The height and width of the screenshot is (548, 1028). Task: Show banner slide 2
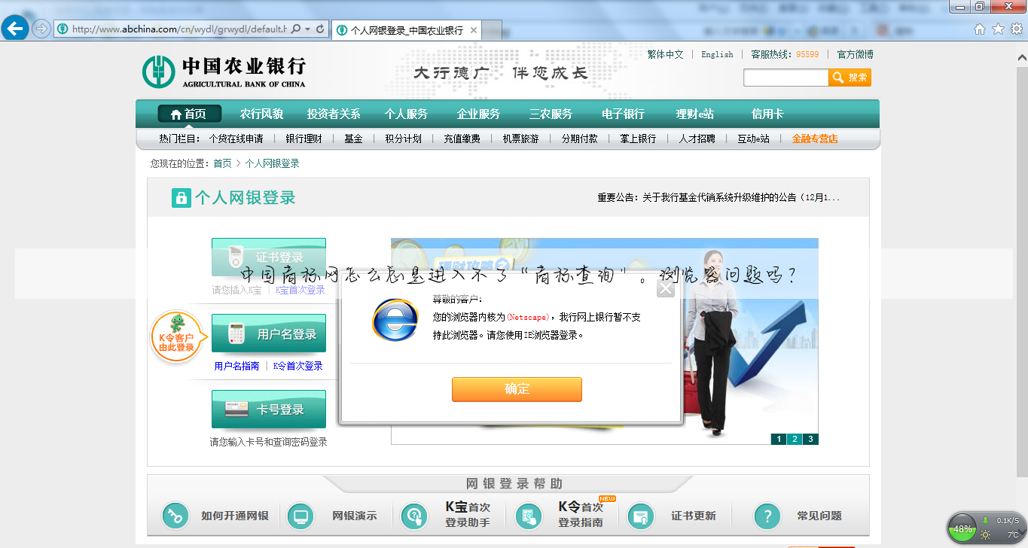(795, 439)
